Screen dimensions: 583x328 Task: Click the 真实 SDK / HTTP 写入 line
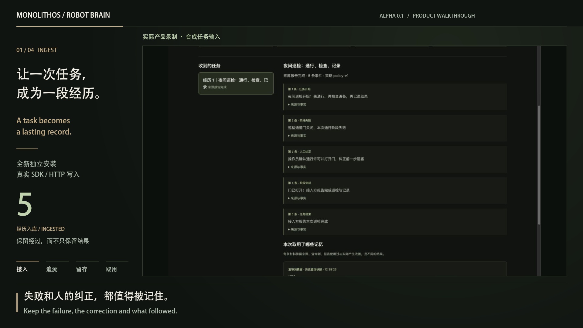pos(48,174)
